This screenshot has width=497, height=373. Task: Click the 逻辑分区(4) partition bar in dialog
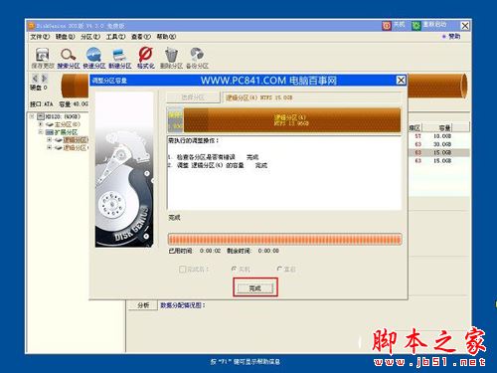[x=292, y=120]
